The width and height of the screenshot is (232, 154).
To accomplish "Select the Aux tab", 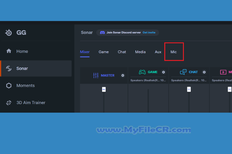I will pyautogui.click(x=158, y=52).
